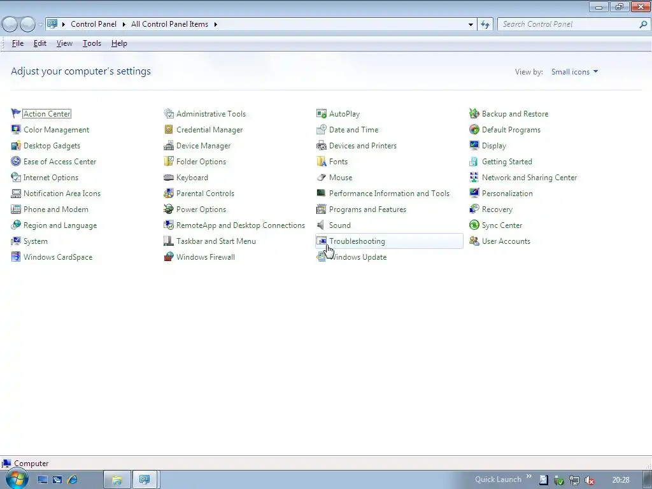Screen dimensions: 652x489
Task: Open the Display icon
Action: (474, 146)
